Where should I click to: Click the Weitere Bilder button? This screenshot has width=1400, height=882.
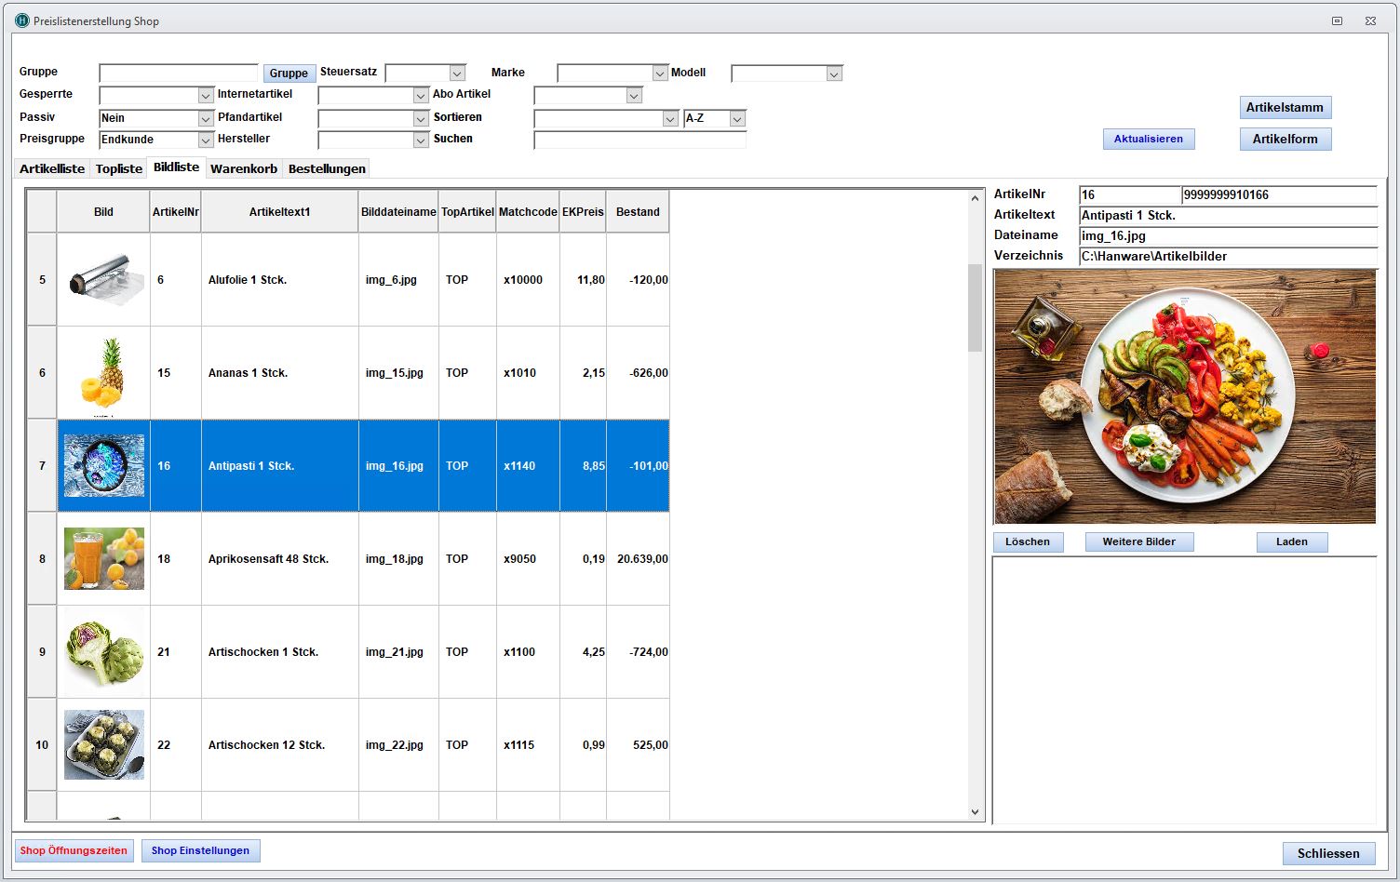pos(1138,541)
